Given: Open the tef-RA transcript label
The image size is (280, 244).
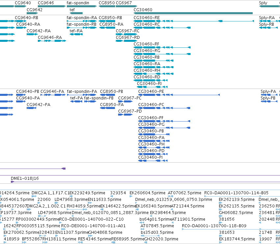Looking at the screenshot, I should [x=76, y=31].
